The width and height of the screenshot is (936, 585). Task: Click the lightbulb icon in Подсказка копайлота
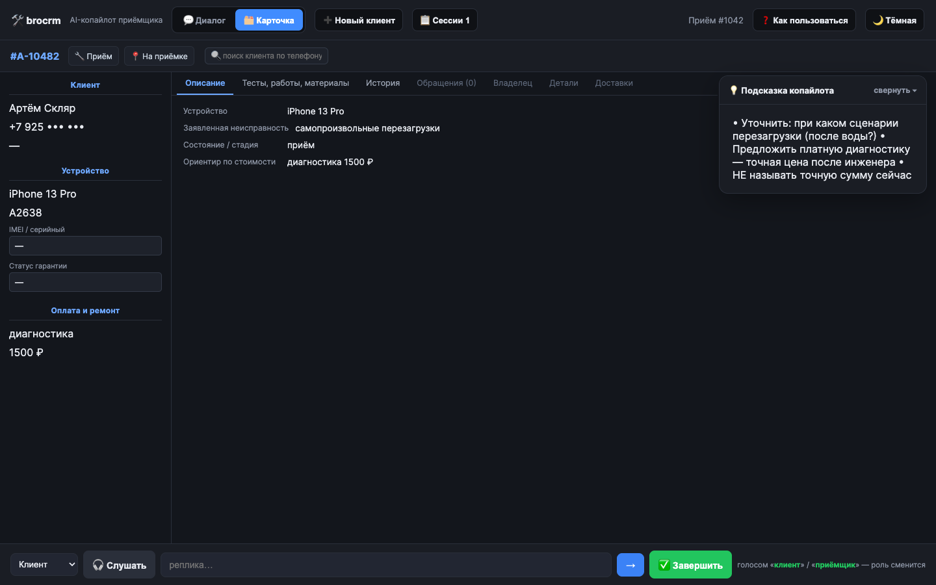click(734, 90)
